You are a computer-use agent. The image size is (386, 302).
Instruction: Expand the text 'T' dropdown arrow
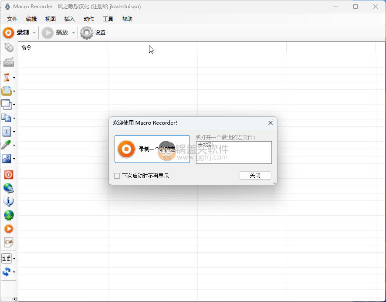tap(14, 132)
